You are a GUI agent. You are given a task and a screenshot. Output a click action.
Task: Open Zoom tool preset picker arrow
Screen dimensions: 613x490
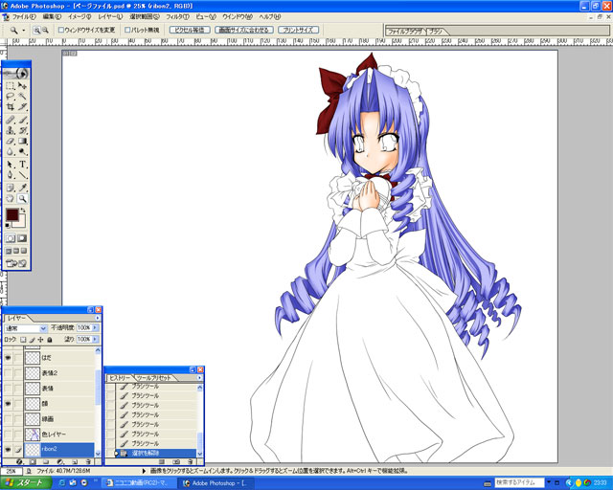23,30
